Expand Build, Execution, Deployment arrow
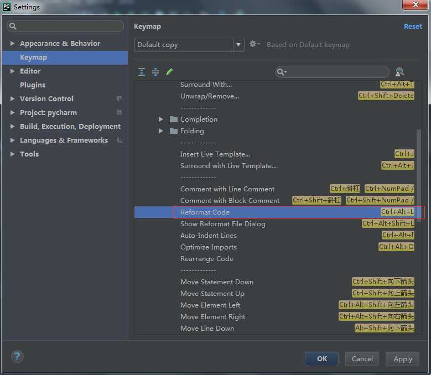Screen dimensions: 431x375 point(12,126)
